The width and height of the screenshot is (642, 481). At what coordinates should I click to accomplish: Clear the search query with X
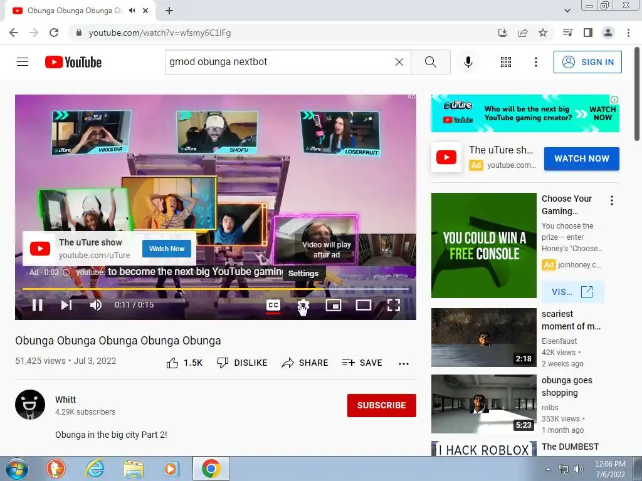click(x=399, y=62)
